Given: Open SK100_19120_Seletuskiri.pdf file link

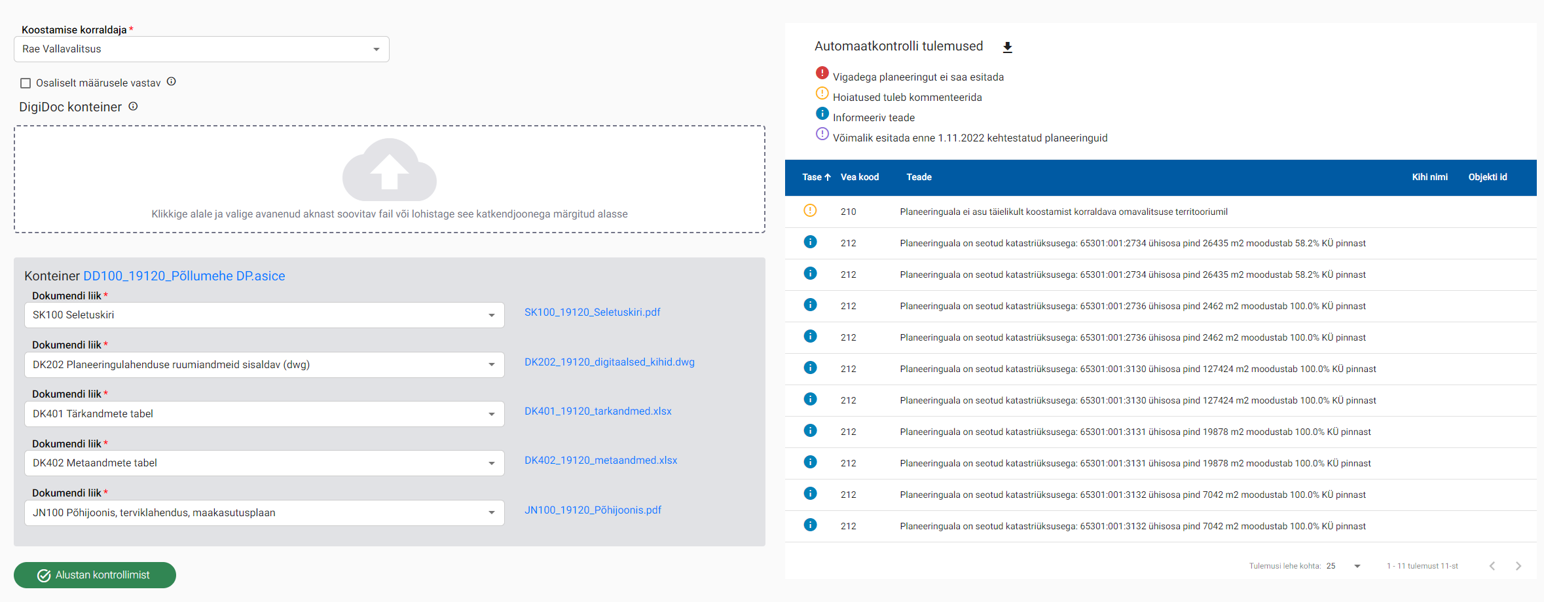Looking at the screenshot, I should (x=592, y=312).
